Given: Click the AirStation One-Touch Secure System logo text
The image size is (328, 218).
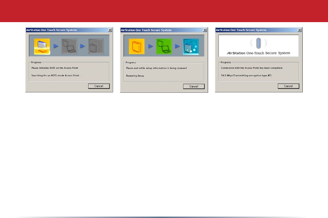Looking at the screenshot, I should 259,53.
